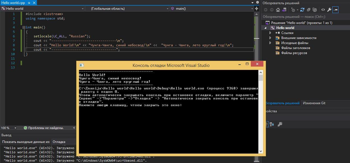350x163 pixels.
Task: Select the Файлы ресурсов folder
Action: pyautogui.click(x=294, y=53)
